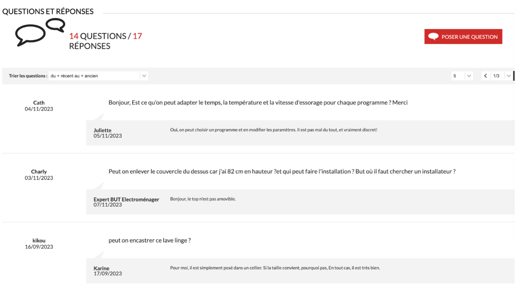Click the speech bubble icon in the red button

click(x=433, y=37)
